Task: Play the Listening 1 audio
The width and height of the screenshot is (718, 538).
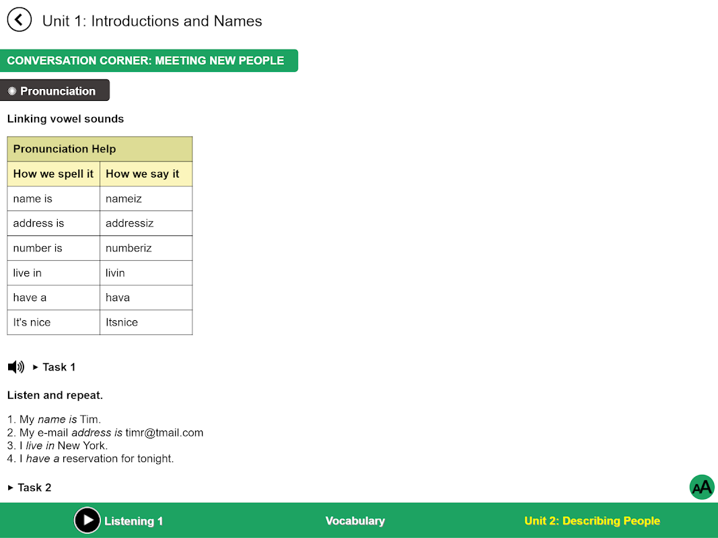Action: (87, 521)
